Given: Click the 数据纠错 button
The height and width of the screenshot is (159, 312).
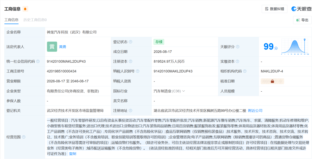Looking at the screenshot, I should coord(274,9).
